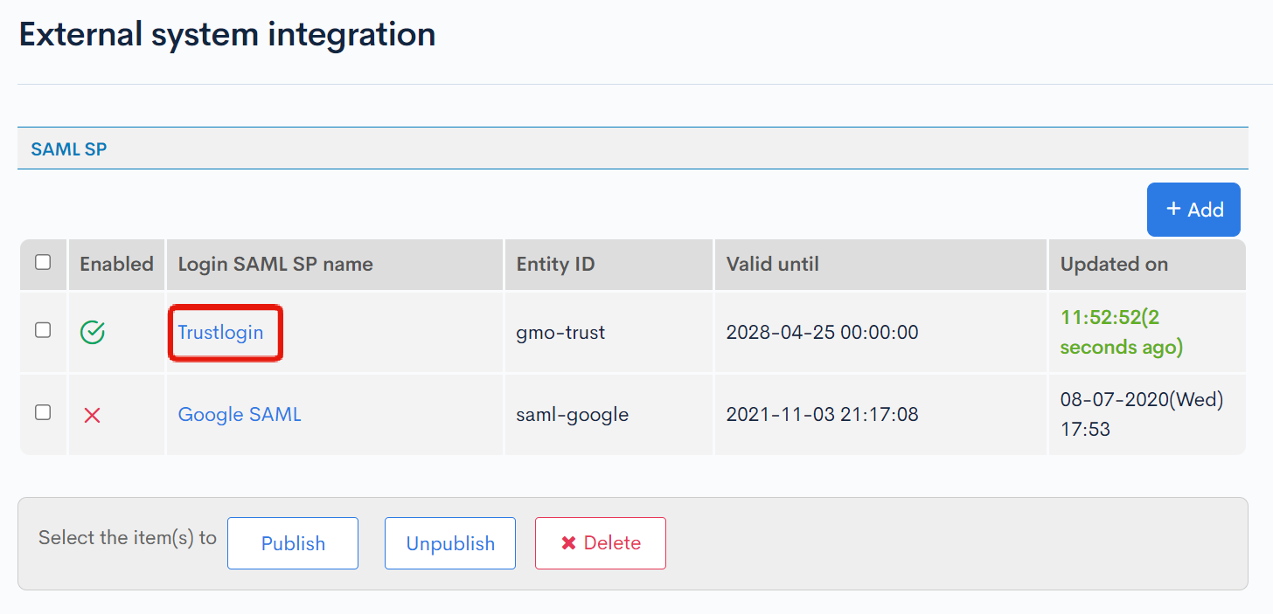
Task: Click the Add button to create a SAML SP
Action: (1193, 210)
